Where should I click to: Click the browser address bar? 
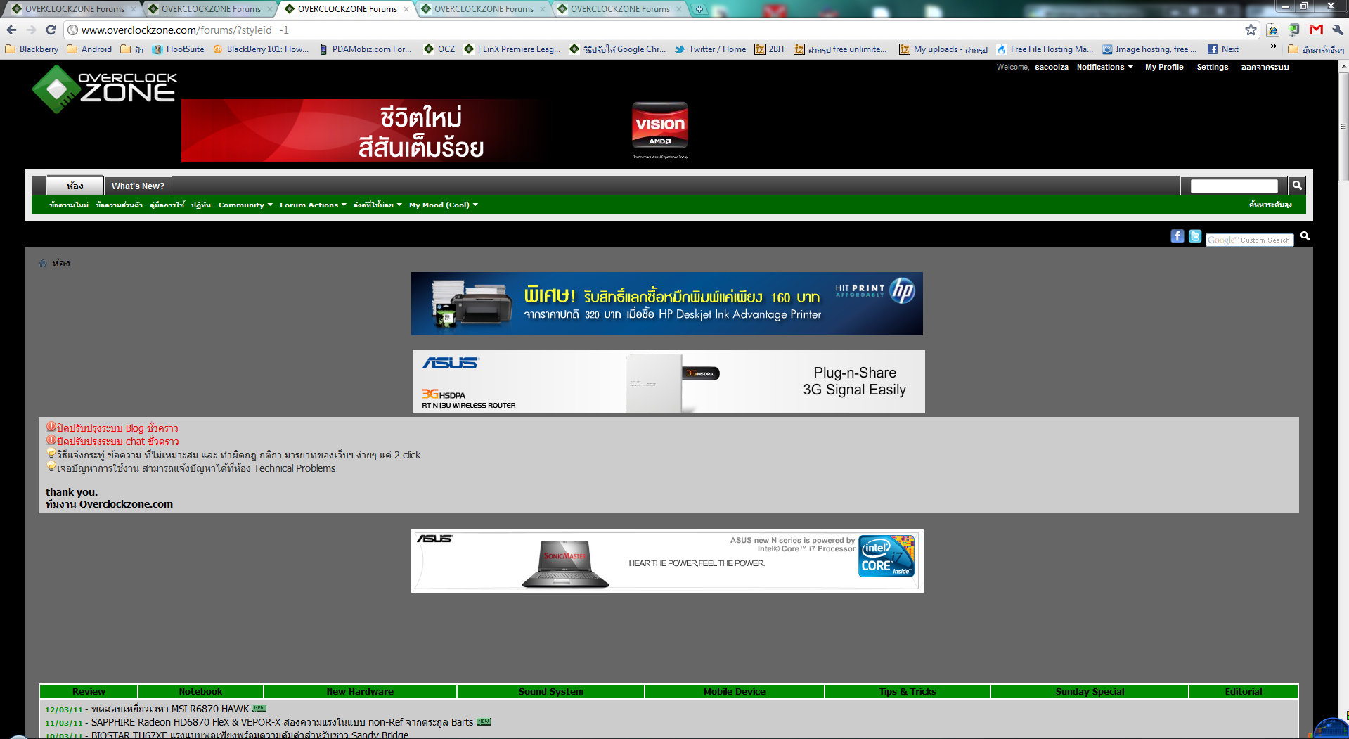654,30
